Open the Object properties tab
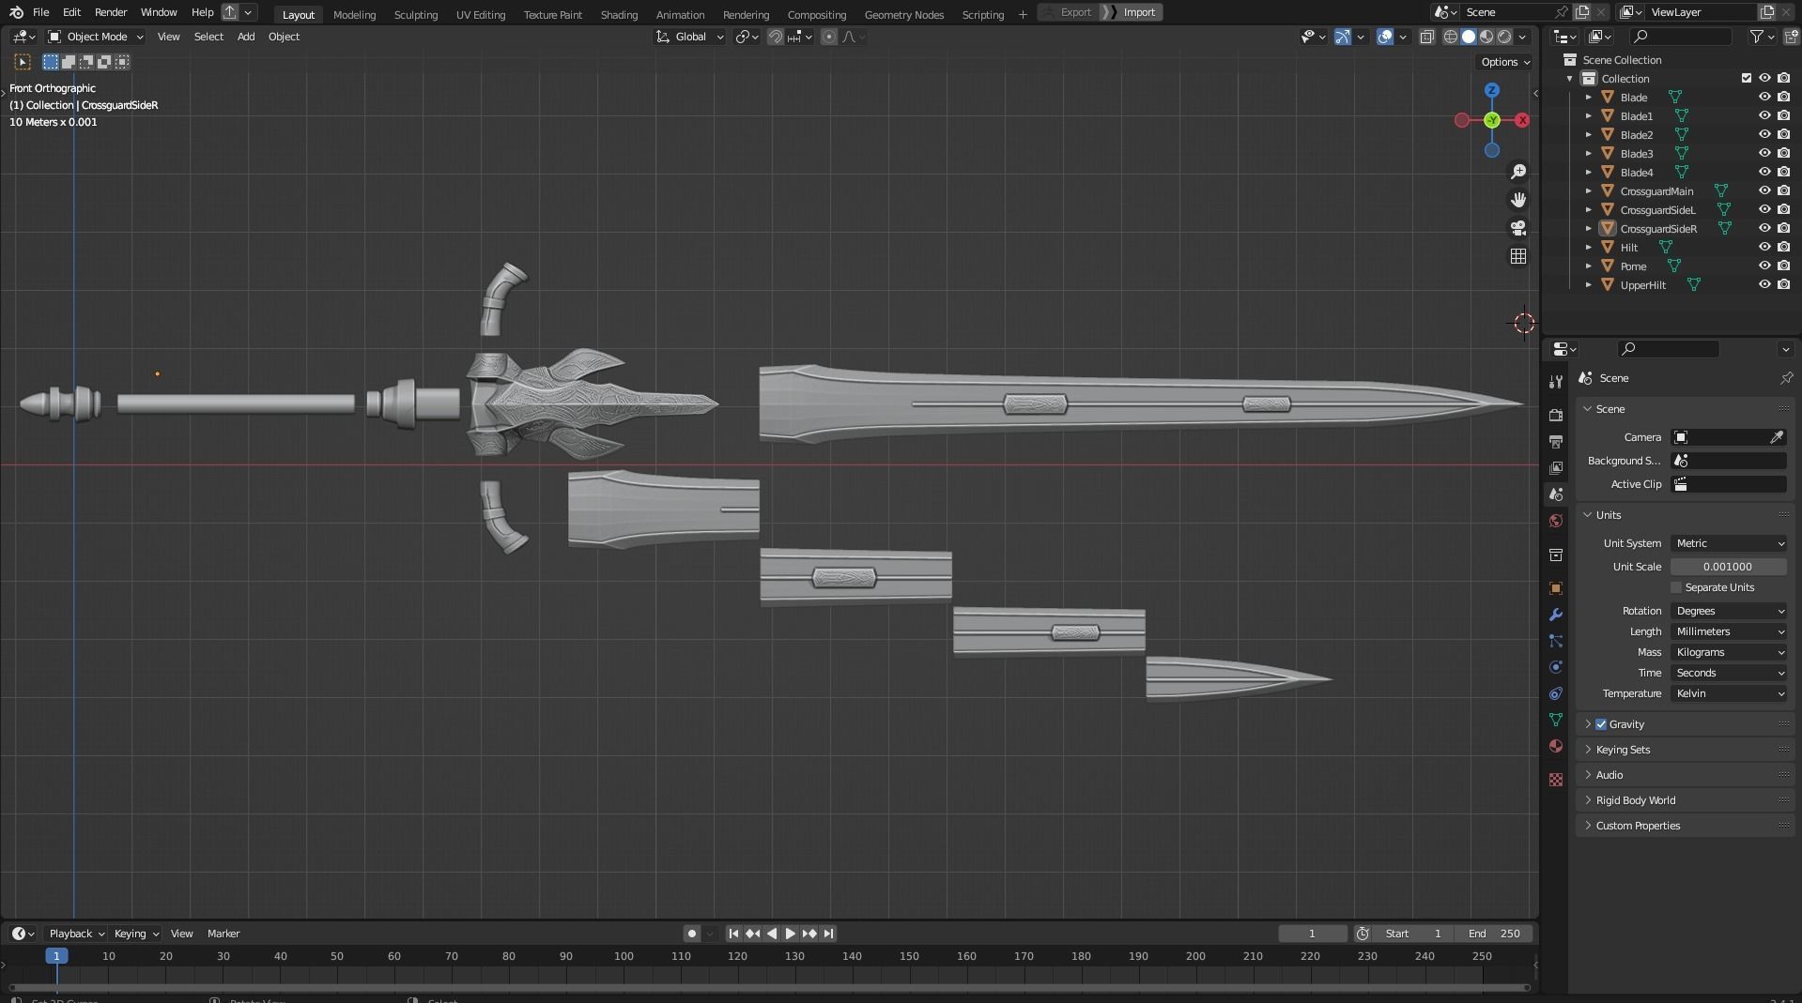 (x=1556, y=588)
